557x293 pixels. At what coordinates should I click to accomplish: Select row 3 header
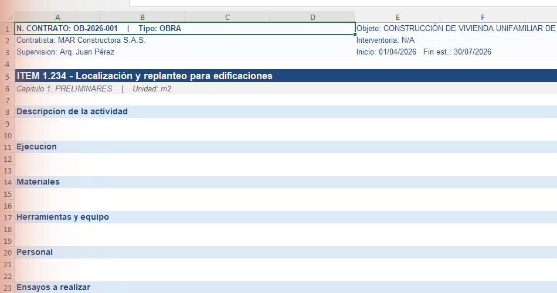coord(8,52)
